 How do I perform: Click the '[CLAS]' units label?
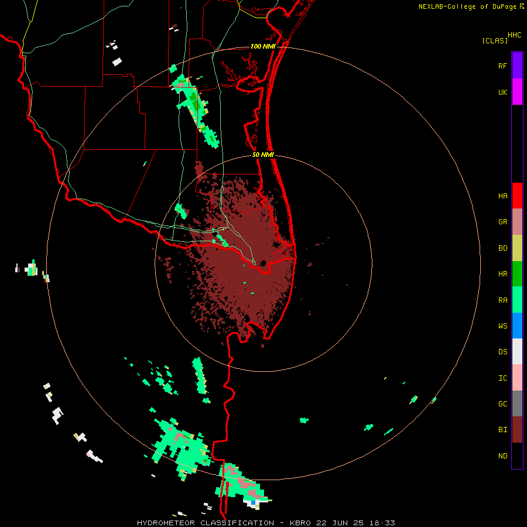pos(495,40)
